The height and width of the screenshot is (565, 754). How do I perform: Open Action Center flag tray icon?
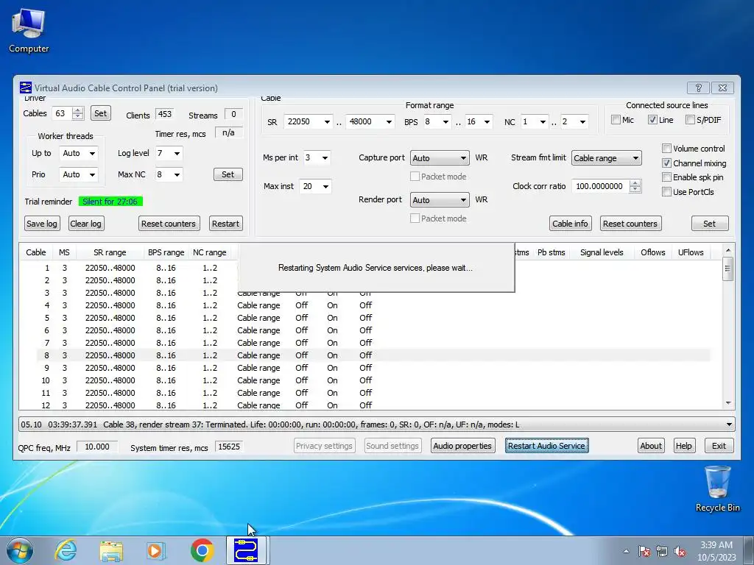click(644, 551)
